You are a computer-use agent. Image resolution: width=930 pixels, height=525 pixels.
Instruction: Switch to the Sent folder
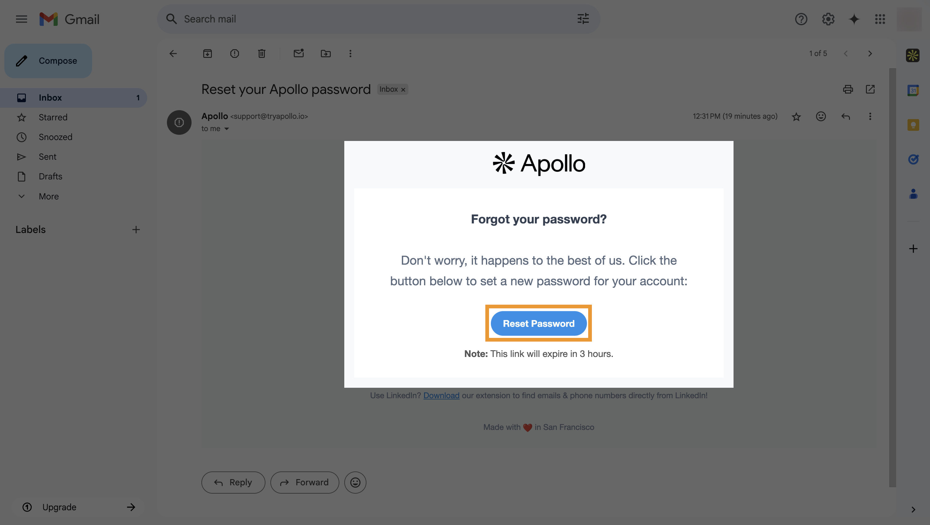click(x=47, y=156)
